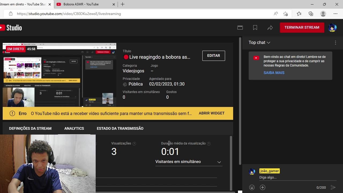Switch to Bobora ASMR - YouTube tab

click(x=85, y=4)
